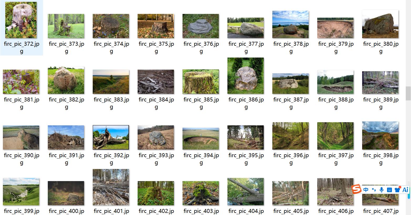The width and height of the screenshot is (411, 215).
Task: Click the Sogou input method logo
Action: click(x=357, y=190)
